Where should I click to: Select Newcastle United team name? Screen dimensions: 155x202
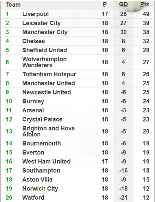[46, 92]
